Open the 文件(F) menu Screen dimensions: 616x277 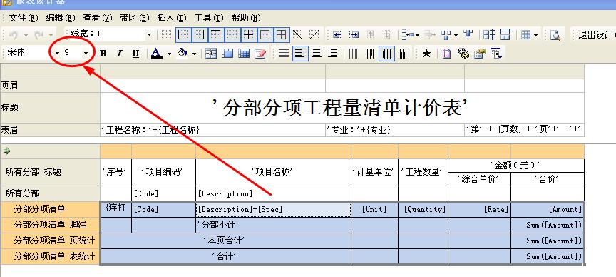pyautogui.click(x=24, y=18)
